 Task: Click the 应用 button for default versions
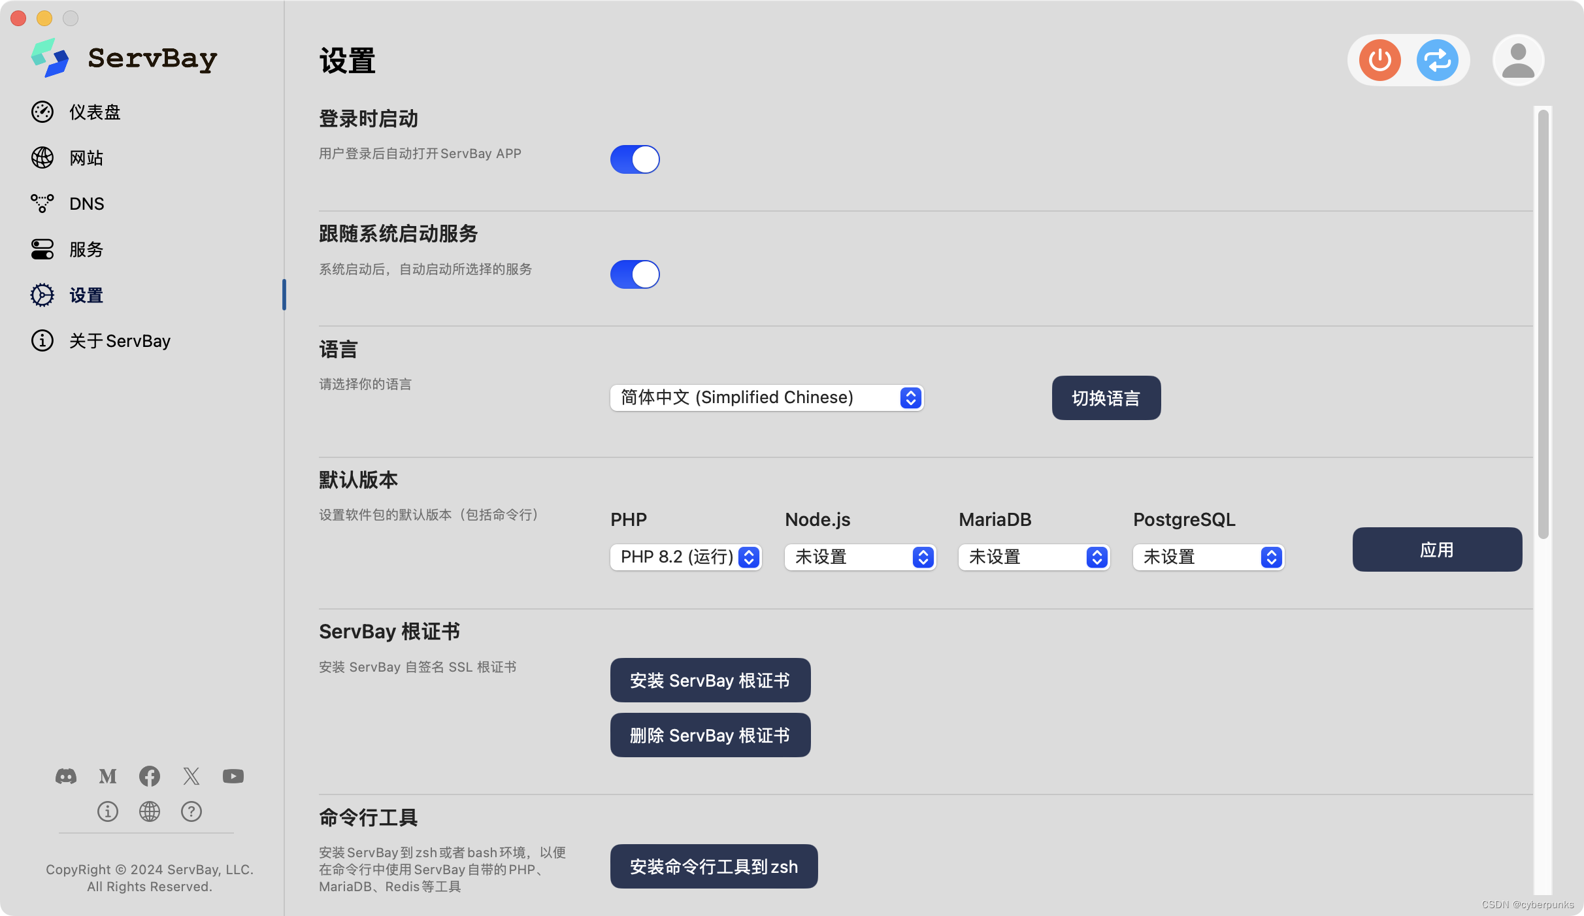[1437, 549]
